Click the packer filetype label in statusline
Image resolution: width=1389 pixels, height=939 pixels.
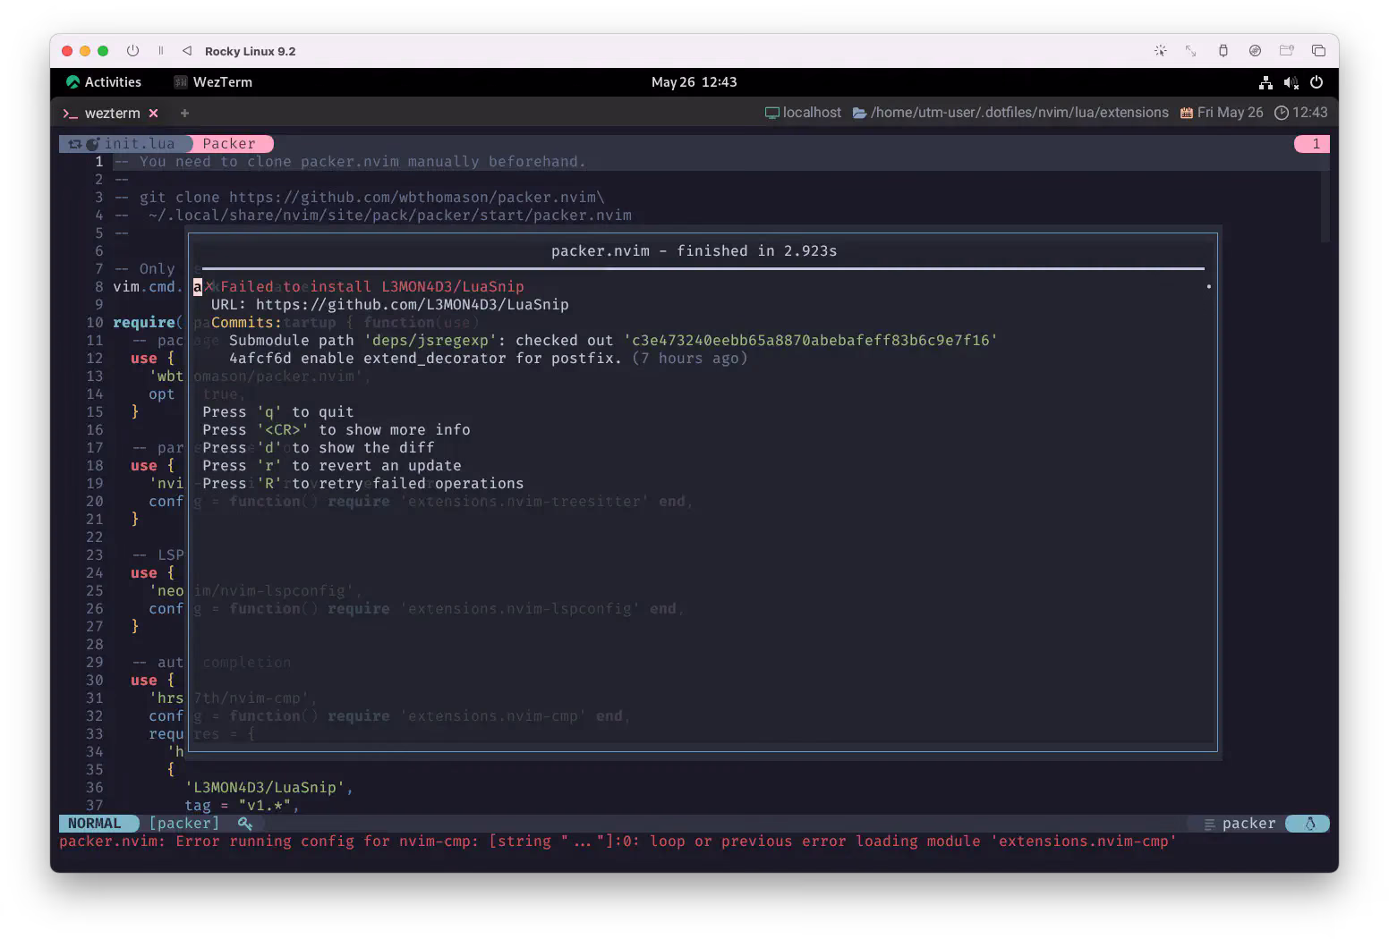[1249, 824]
